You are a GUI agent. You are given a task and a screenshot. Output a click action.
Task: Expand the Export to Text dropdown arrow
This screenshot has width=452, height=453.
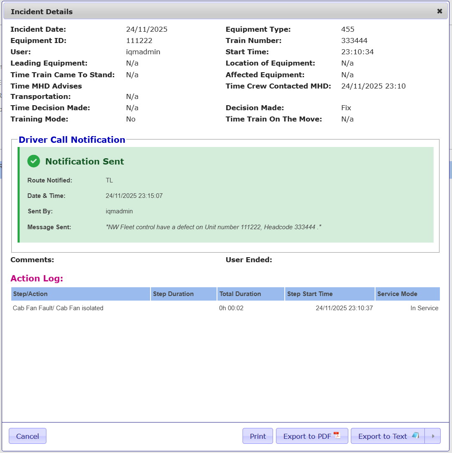point(433,436)
